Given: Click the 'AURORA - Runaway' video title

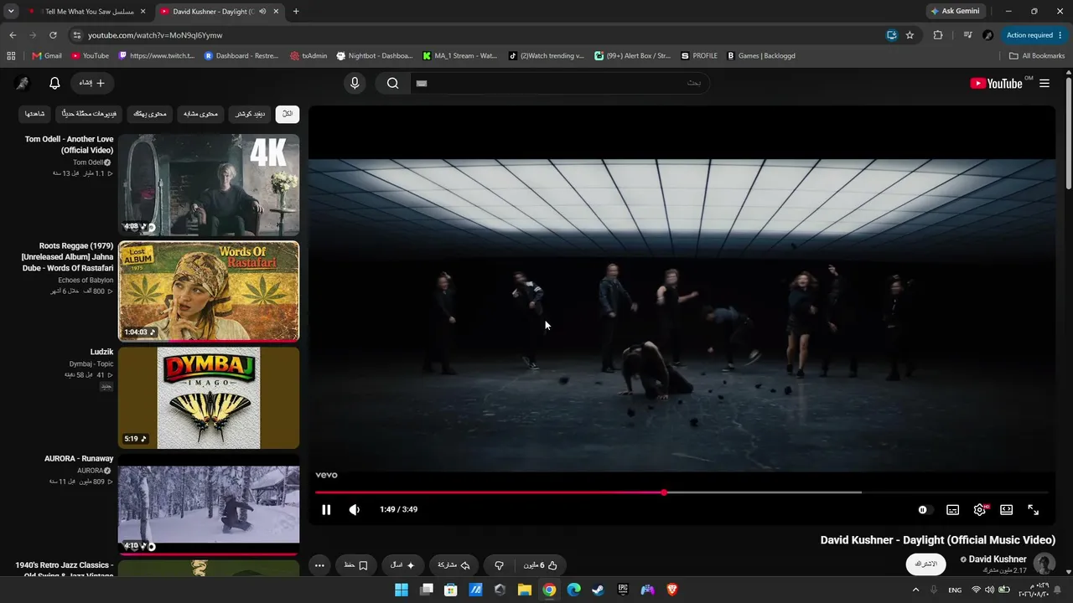Looking at the screenshot, I should 79,459.
